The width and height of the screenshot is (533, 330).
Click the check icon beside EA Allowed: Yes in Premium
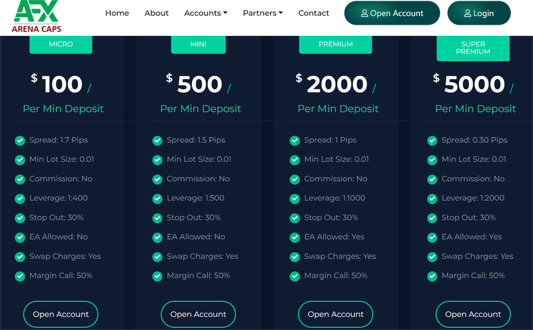point(294,237)
